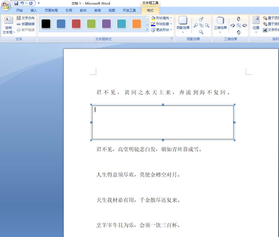Tilt 3-D effect right
The image size is (279, 237).
point(245,25)
